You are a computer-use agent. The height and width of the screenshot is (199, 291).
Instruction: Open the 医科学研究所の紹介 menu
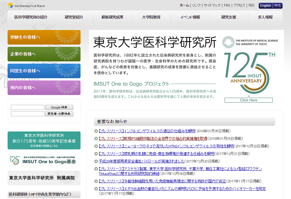(x=31, y=17)
